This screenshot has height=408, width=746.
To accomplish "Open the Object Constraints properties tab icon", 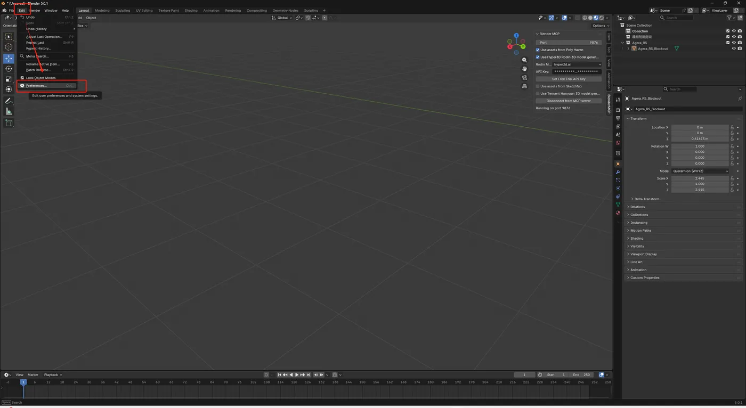I will pyautogui.click(x=618, y=197).
